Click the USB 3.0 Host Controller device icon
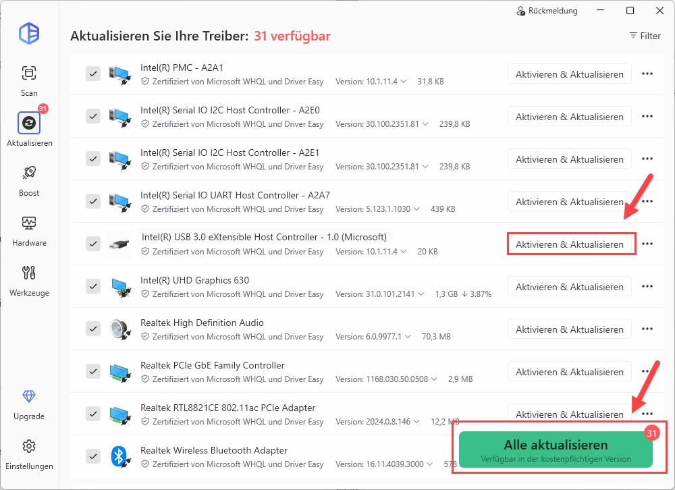 119,244
